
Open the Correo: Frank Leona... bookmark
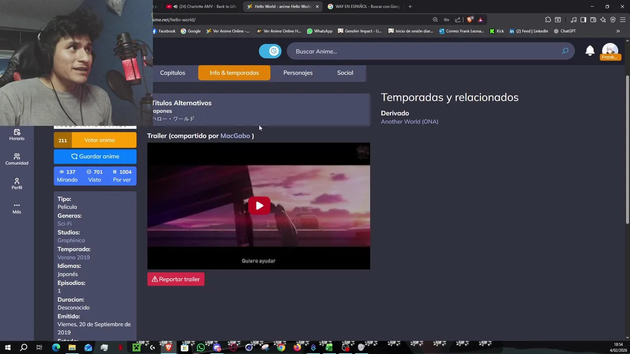point(462,31)
